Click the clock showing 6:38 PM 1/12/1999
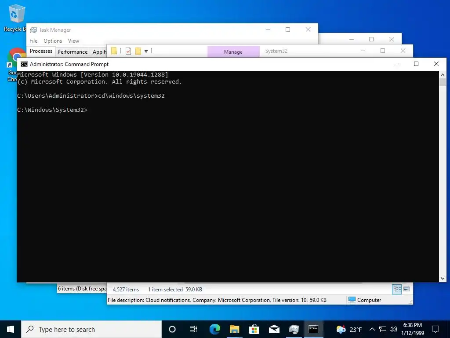 click(413, 329)
